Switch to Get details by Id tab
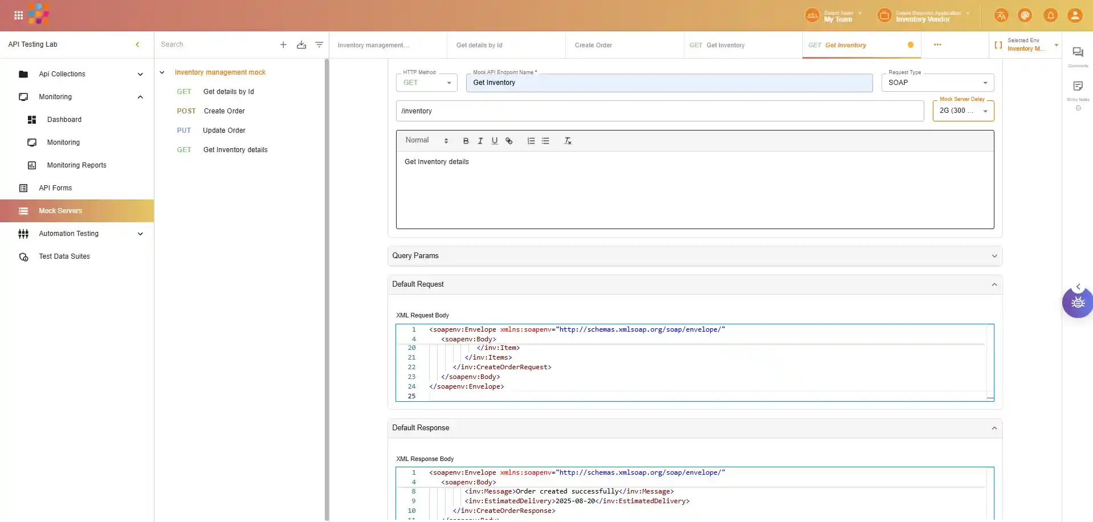 479,45
